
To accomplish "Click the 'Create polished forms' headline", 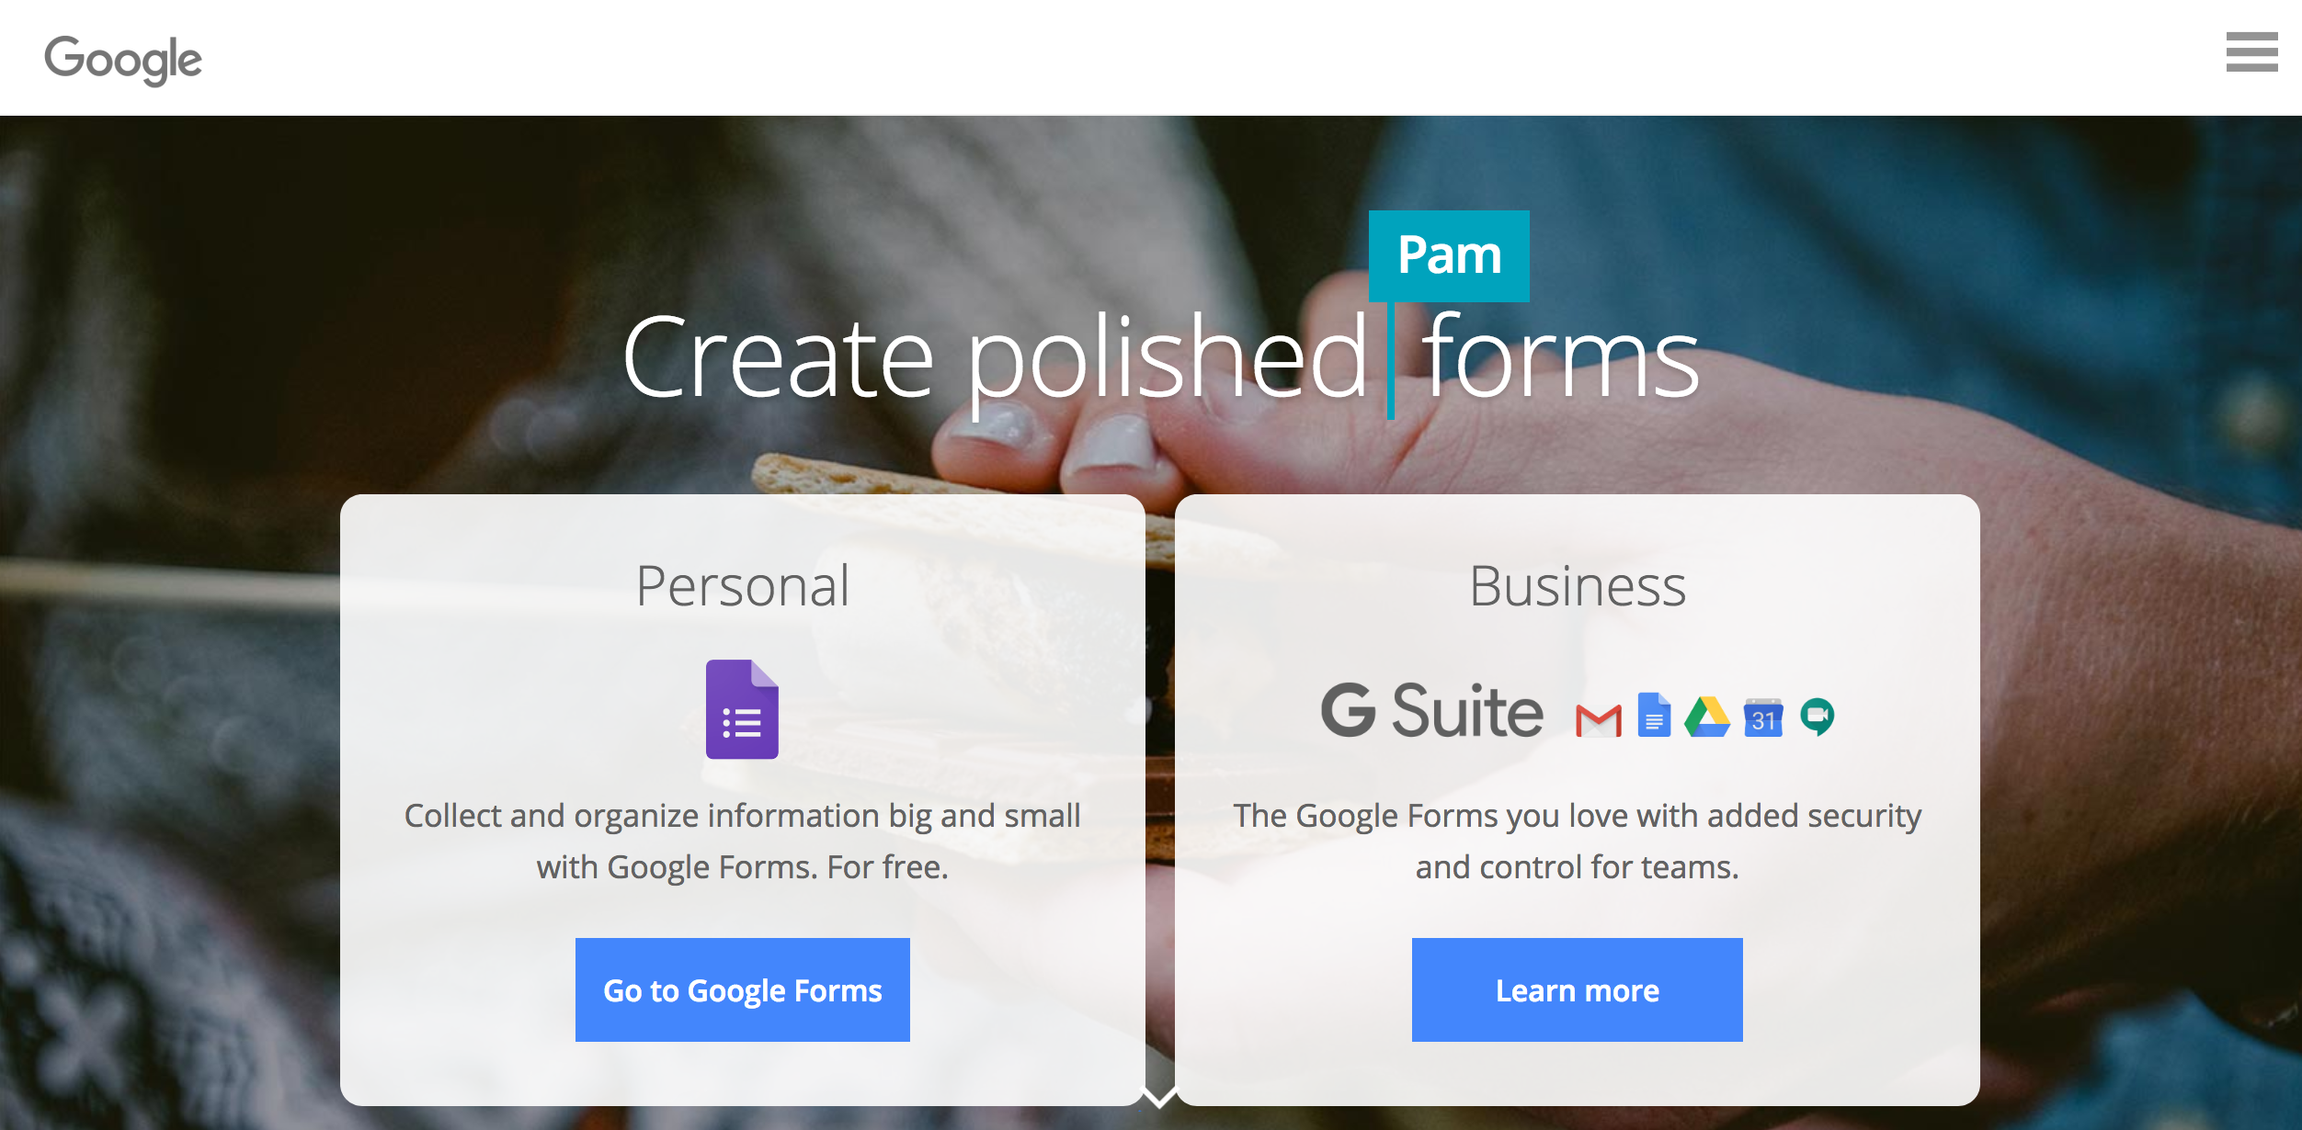I will (1160, 358).
